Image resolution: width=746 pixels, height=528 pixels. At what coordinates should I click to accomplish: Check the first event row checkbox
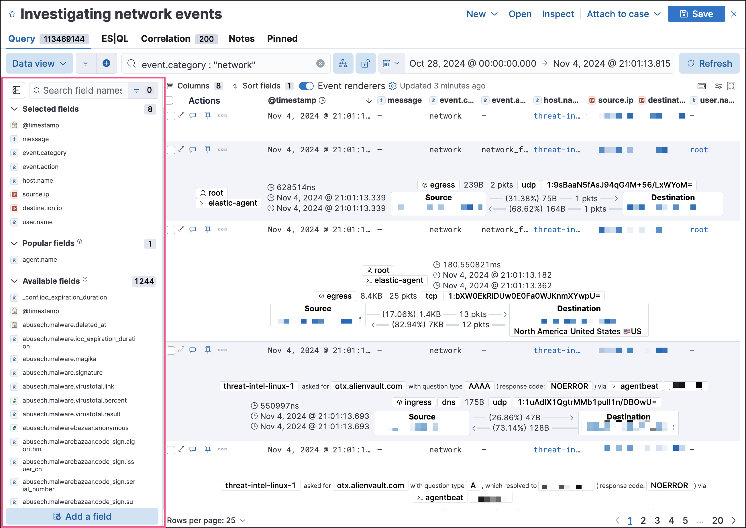tap(171, 115)
